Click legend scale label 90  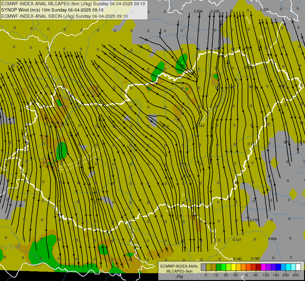tap(256, 275)
